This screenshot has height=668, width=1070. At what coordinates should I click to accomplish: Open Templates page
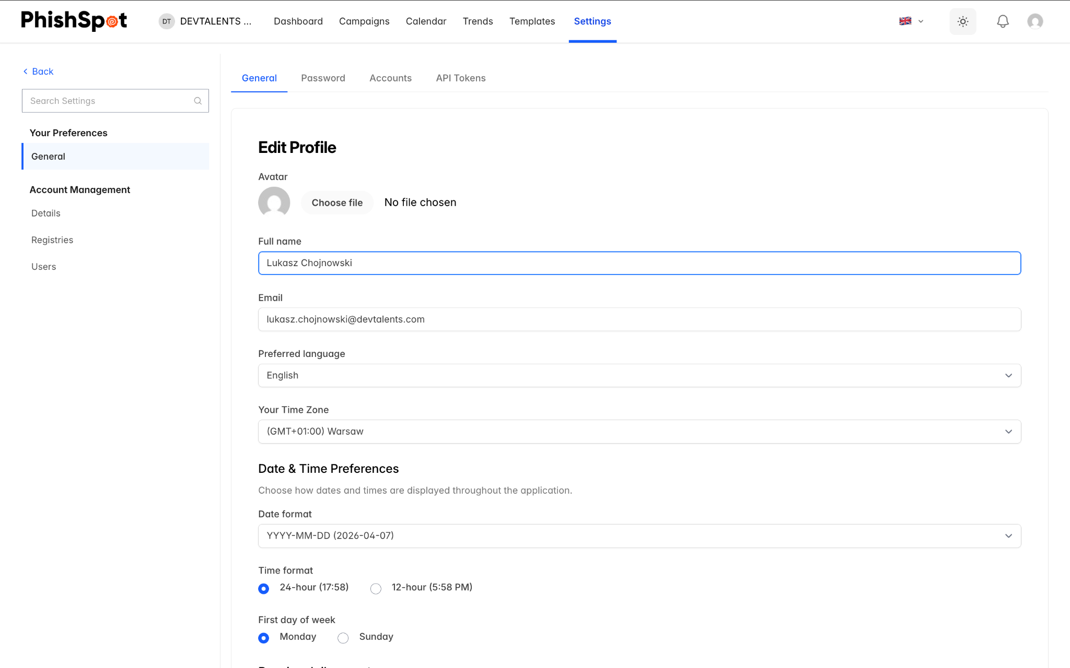[x=532, y=21]
